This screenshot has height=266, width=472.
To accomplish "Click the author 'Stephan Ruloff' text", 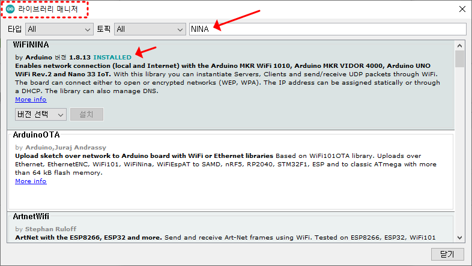I will (50, 229).
